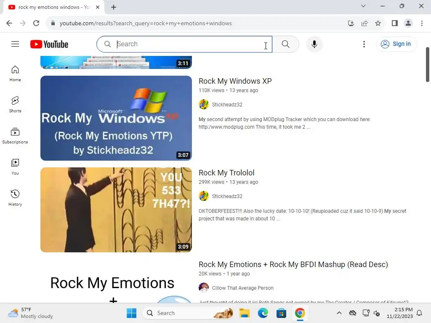Open the Rock My Trololol thumbnail
431x323 pixels.
(116, 210)
